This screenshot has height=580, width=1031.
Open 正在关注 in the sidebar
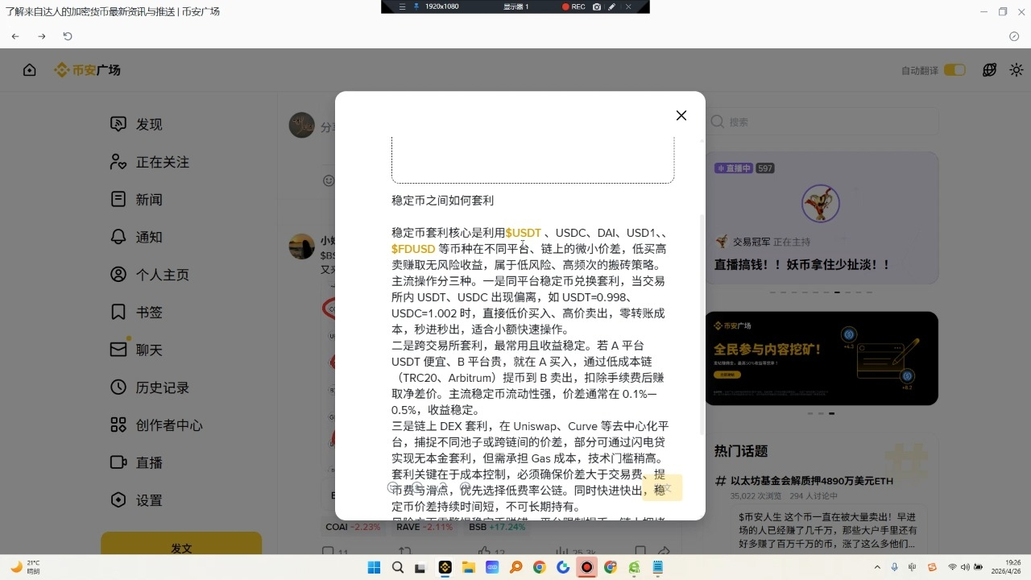point(149,162)
